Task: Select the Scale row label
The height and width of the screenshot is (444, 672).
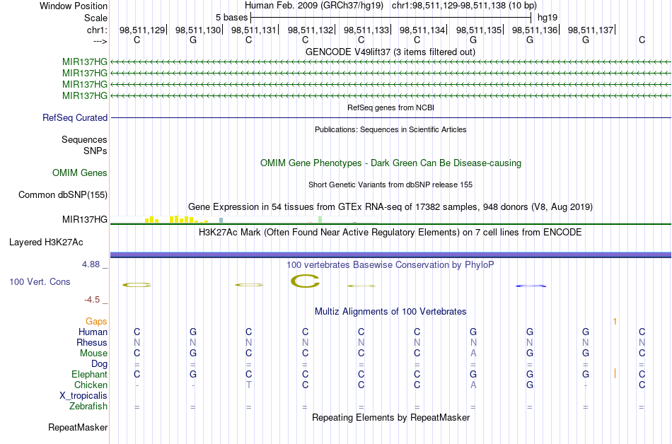Action: coord(95,18)
